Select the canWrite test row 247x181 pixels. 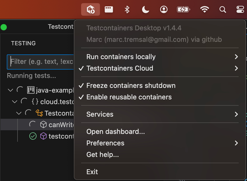[x=37, y=125]
